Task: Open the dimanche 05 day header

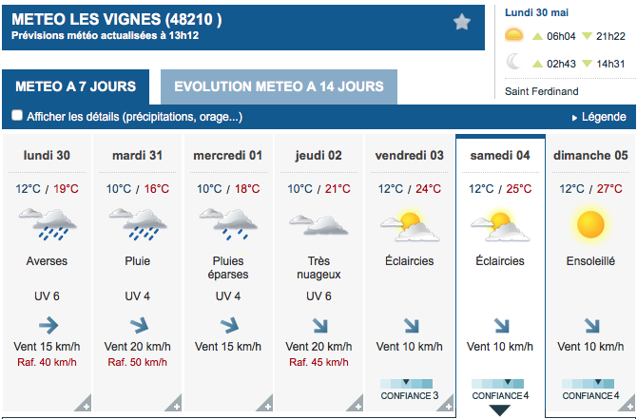Action: (x=590, y=155)
